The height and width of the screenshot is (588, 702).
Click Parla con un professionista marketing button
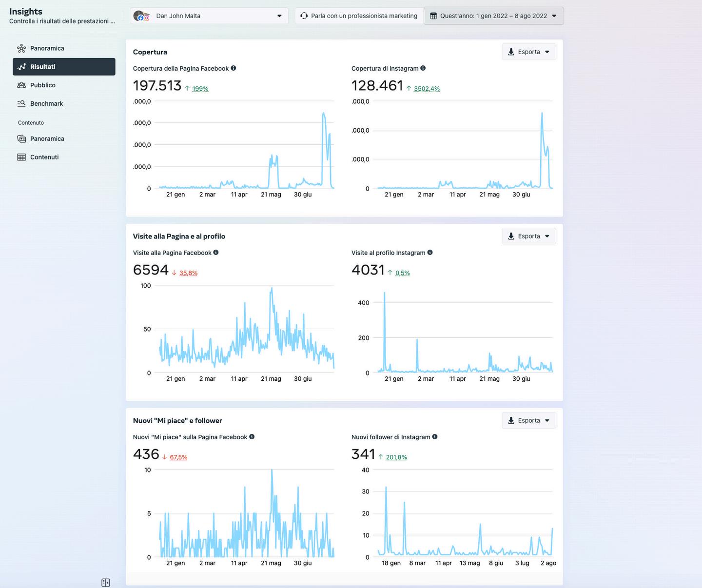[359, 16]
